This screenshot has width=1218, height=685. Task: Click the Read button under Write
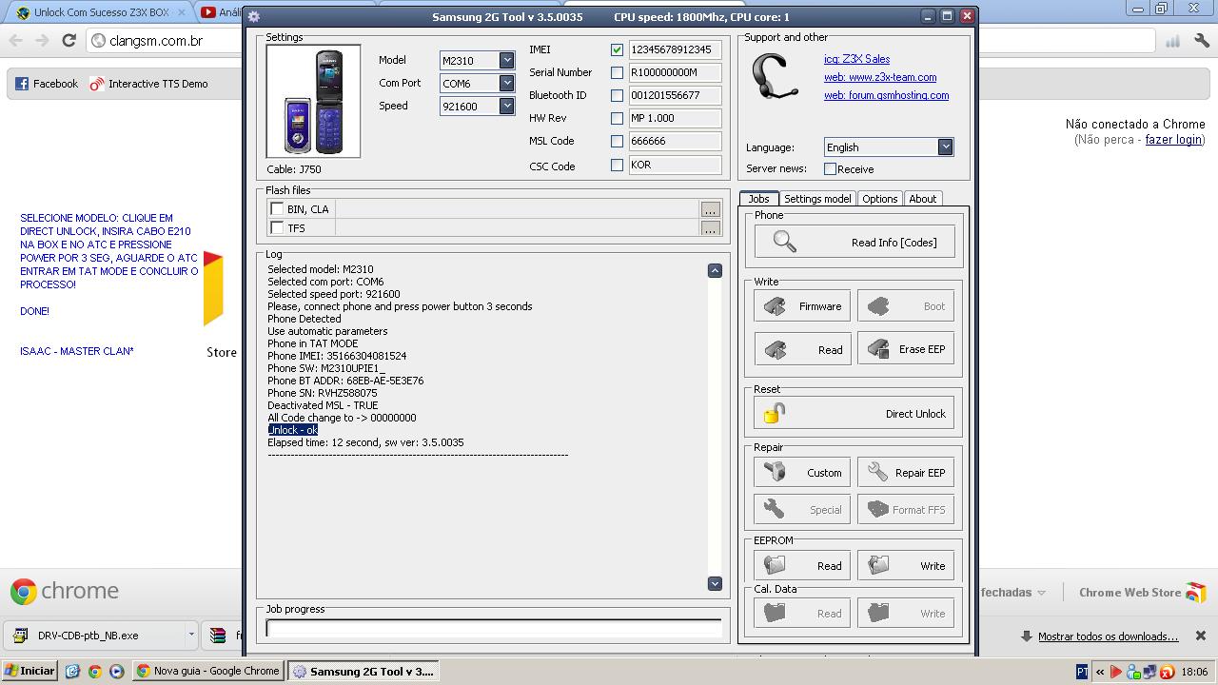tap(802, 349)
